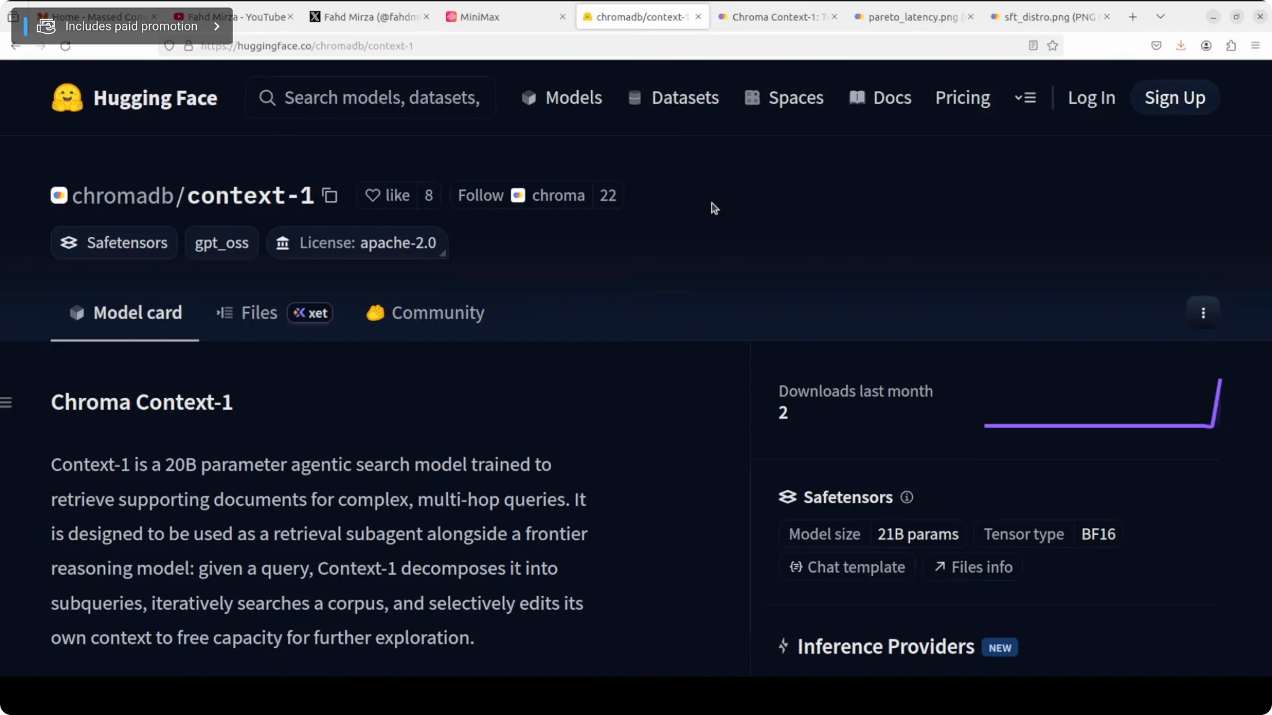Click the 21B params model size value

click(x=918, y=534)
